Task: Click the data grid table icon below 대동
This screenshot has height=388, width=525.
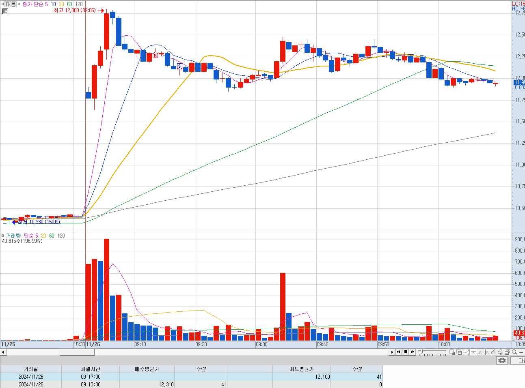Action: pos(5,11)
